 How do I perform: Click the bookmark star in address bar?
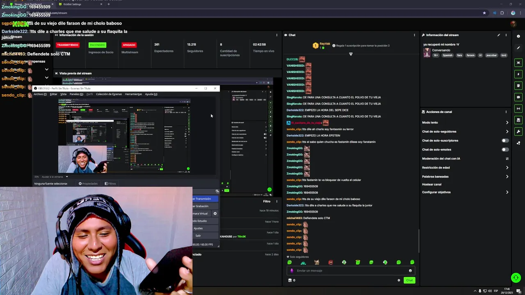[484, 13]
